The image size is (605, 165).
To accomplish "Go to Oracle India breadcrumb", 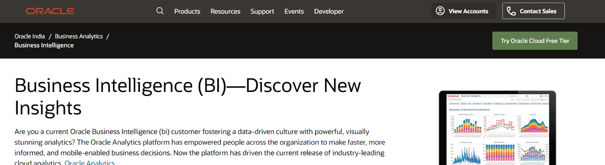I will point(30,36).
